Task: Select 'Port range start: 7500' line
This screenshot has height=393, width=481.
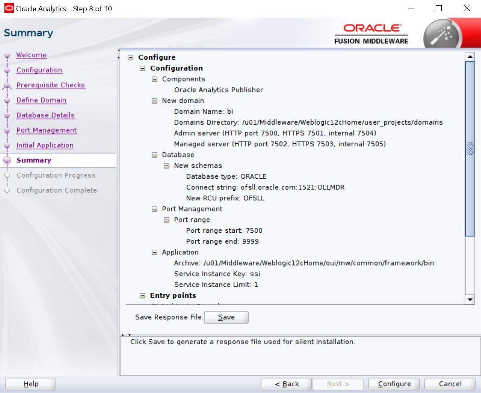Action: [x=224, y=231]
